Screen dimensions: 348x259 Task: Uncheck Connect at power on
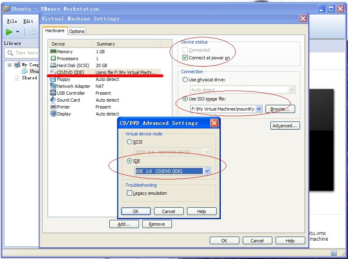pos(185,58)
